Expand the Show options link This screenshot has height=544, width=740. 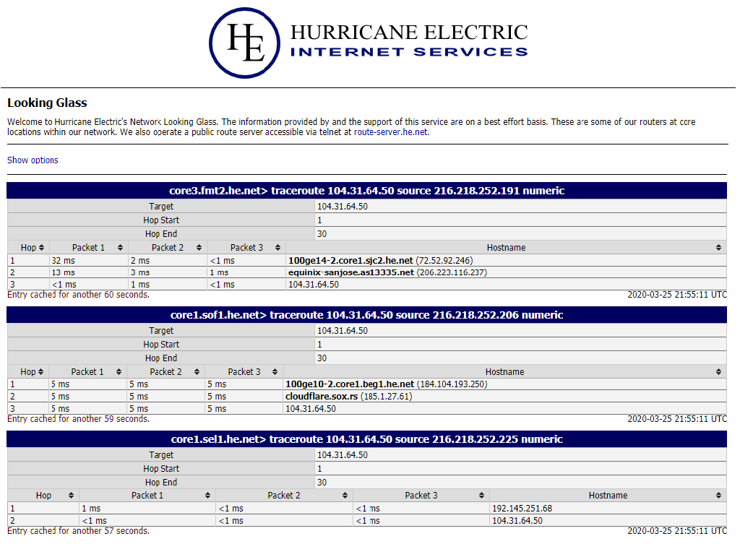[x=33, y=160]
